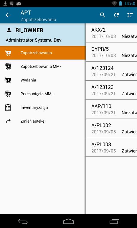
Task: Click the Wydania cart plus icon
Action: point(8,80)
